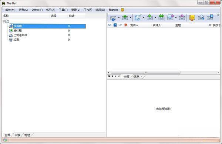222x144 pixels.
Task: Select the 收件箱 folder
Action: [x=49, y=26]
